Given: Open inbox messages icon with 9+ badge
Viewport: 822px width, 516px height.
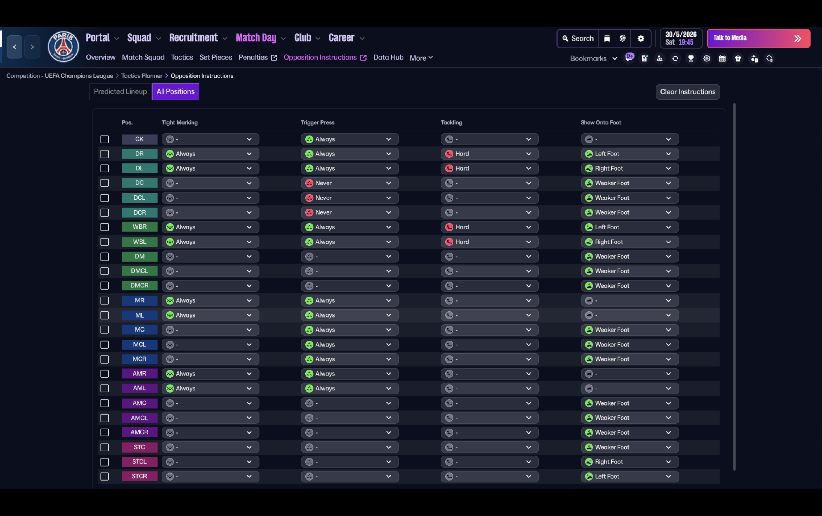Looking at the screenshot, I should [x=629, y=58].
